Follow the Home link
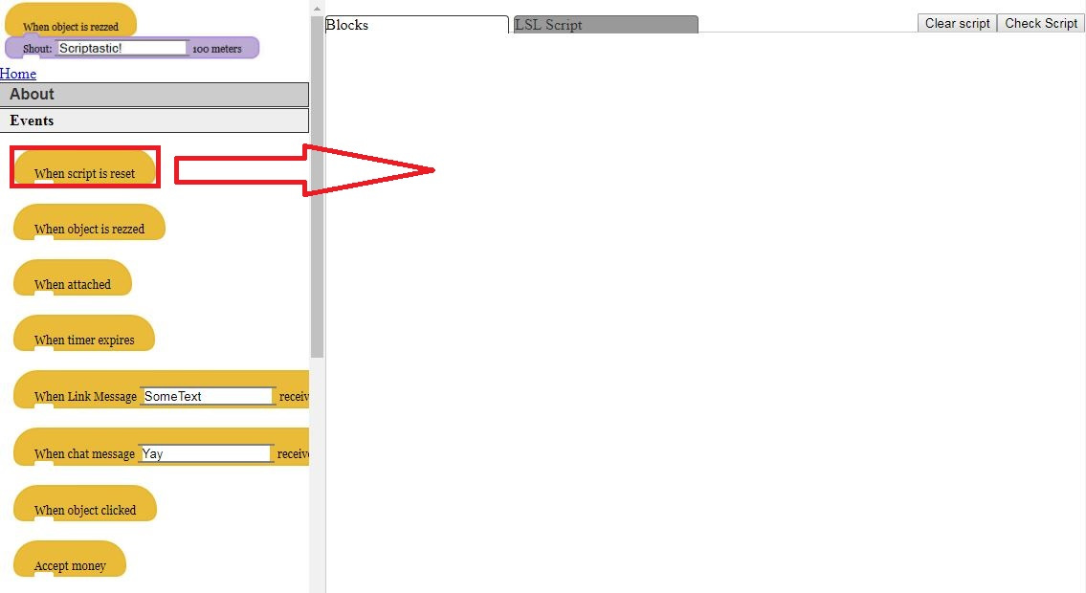The image size is (1086, 593). coord(18,74)
